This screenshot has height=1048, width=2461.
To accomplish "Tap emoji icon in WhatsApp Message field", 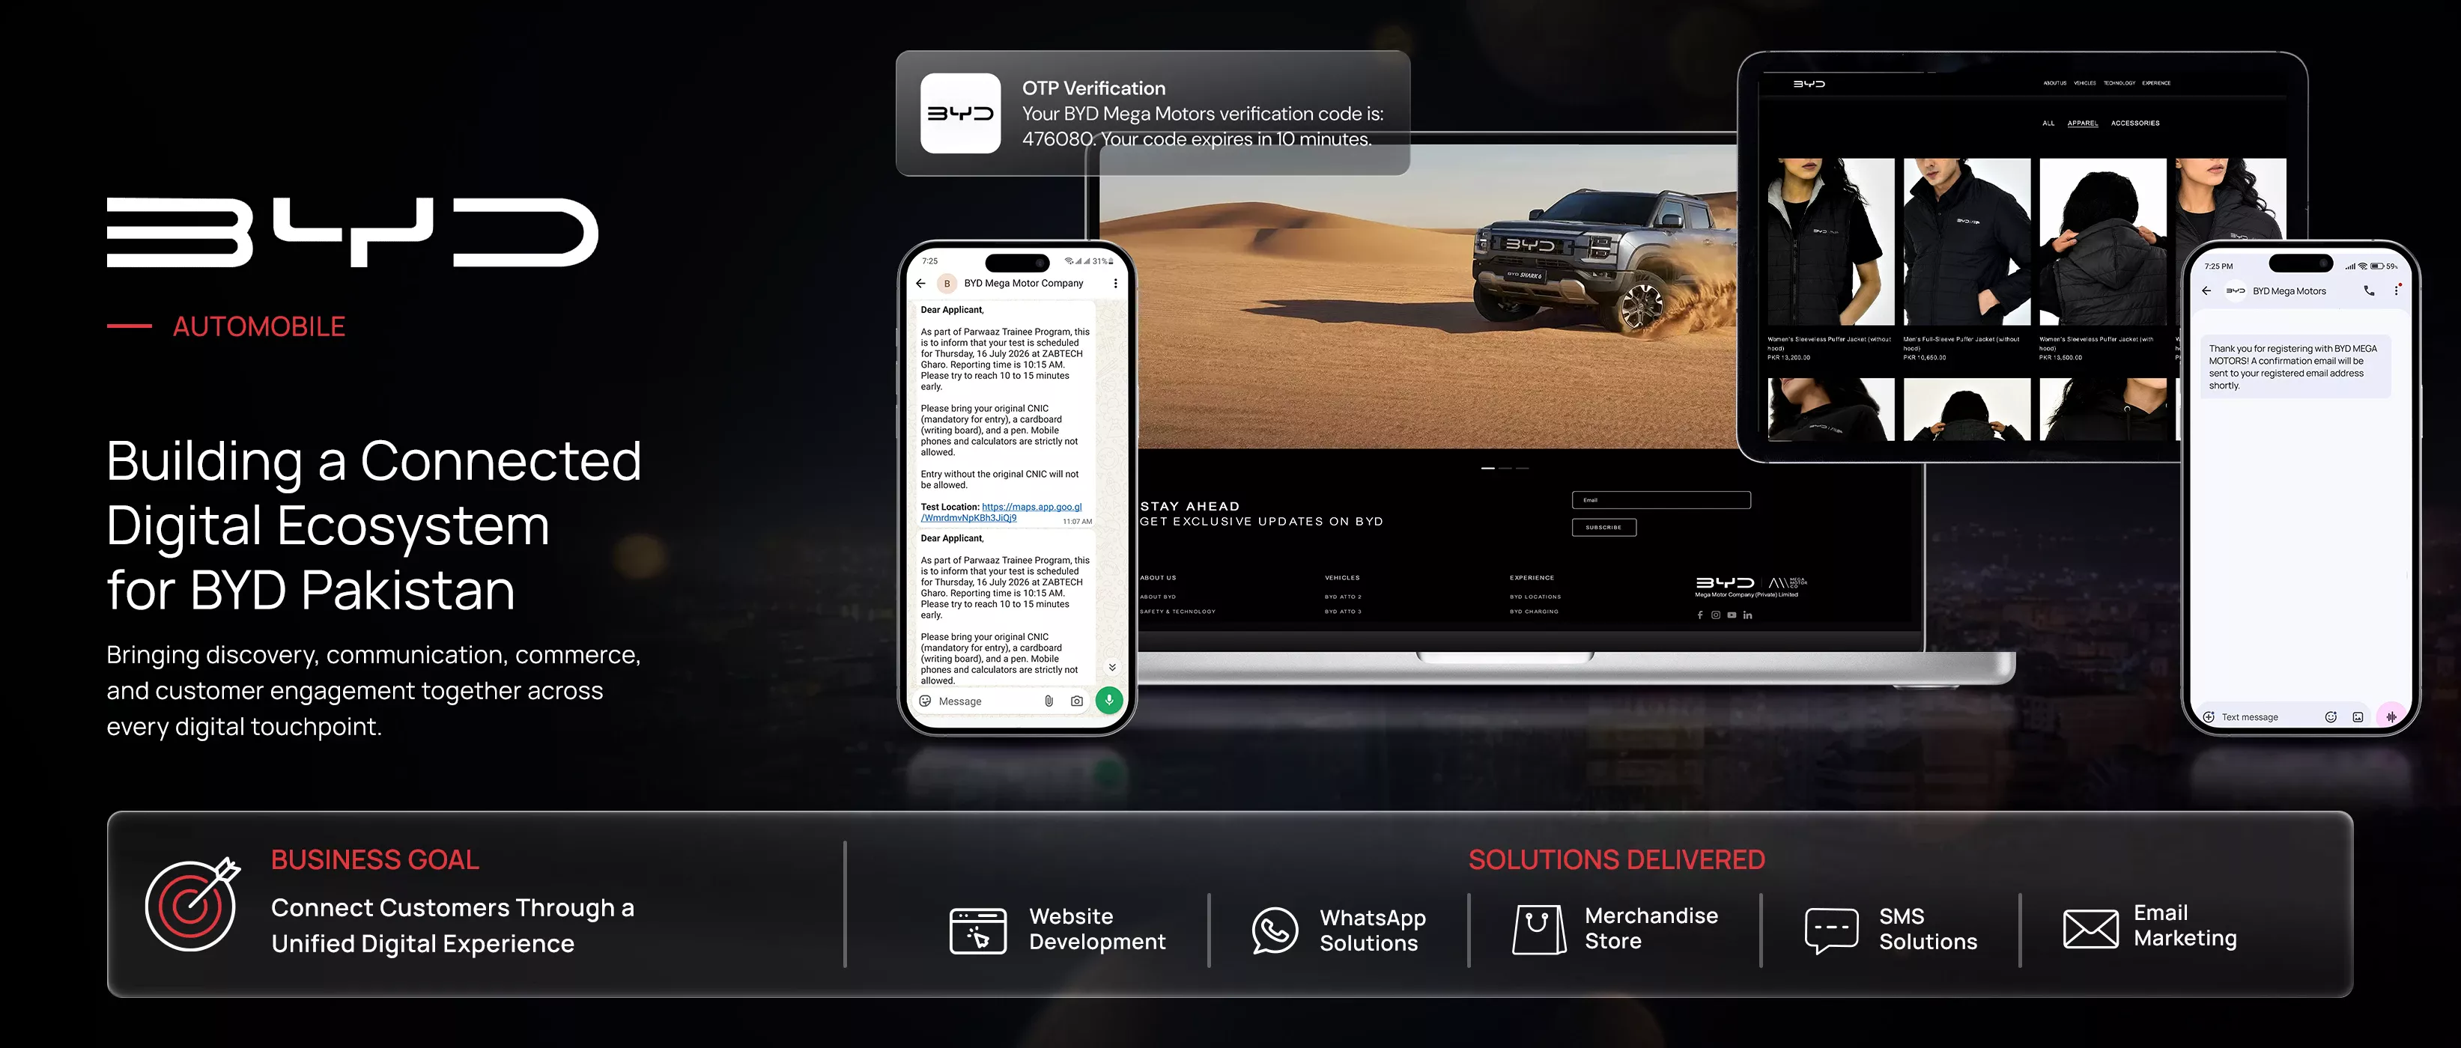I will coord(925,701).
